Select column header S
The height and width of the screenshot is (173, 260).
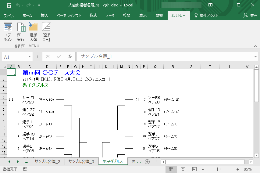click(x=191, y=67)
